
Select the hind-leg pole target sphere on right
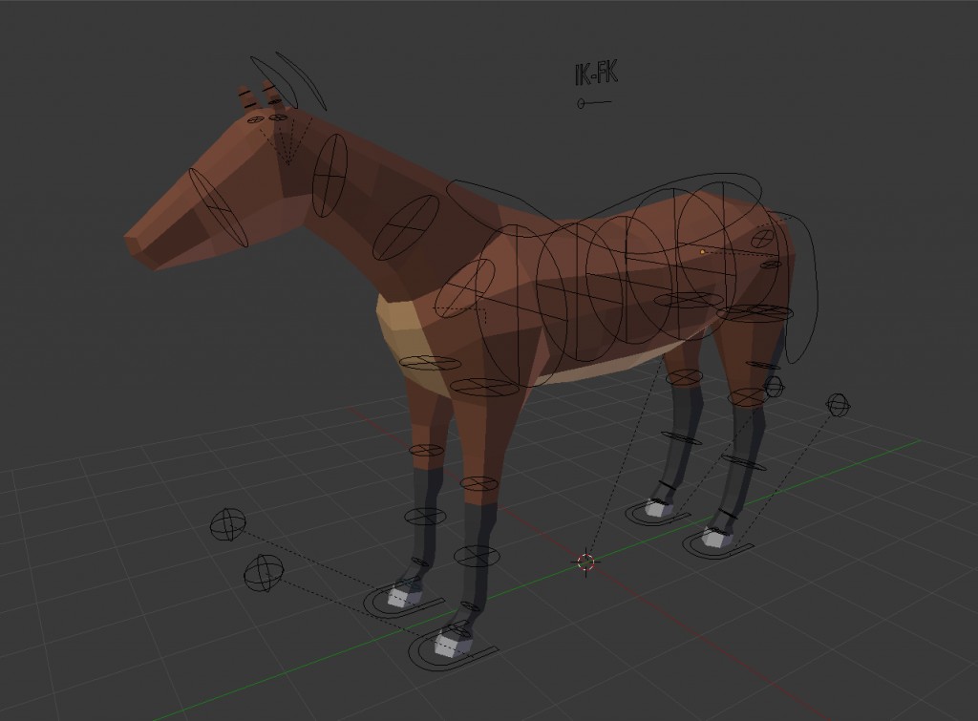tap(839, 404)
